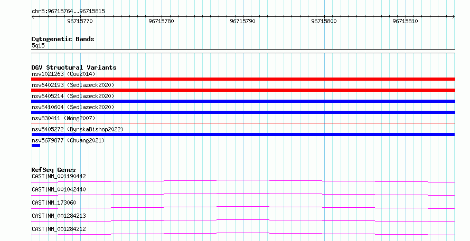Click the right arrow of the ruler
470x241 pixels.
pos(453,17)
